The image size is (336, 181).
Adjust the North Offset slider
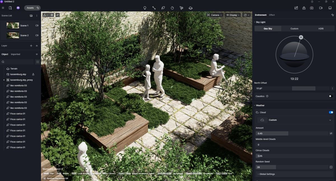292,89
